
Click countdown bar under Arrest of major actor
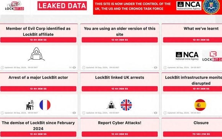38,89
